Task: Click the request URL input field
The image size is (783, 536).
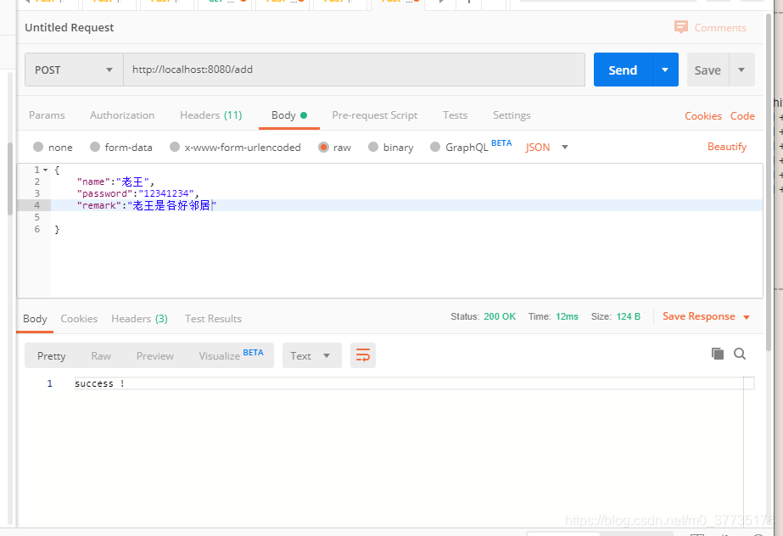Action: [354, 70]
